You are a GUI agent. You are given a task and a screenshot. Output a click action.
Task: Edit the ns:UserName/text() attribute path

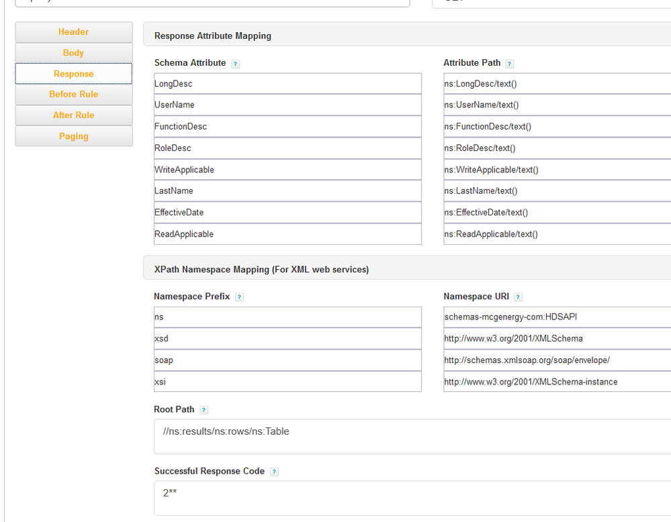(x=556, y=105)
